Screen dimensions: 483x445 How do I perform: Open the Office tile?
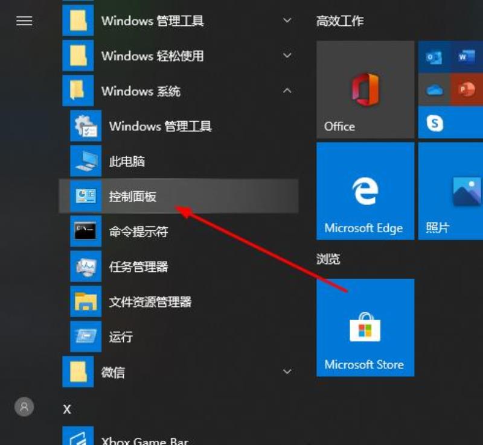(365, 90)
